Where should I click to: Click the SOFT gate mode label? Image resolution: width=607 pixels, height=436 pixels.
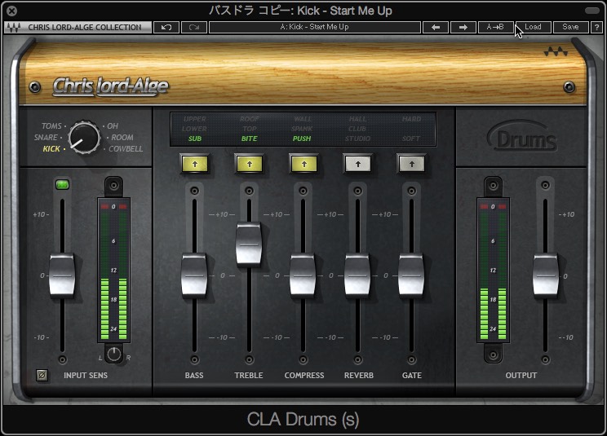click(x=411, y=139)
